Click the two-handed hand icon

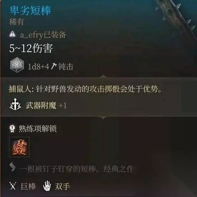point(47,186)
